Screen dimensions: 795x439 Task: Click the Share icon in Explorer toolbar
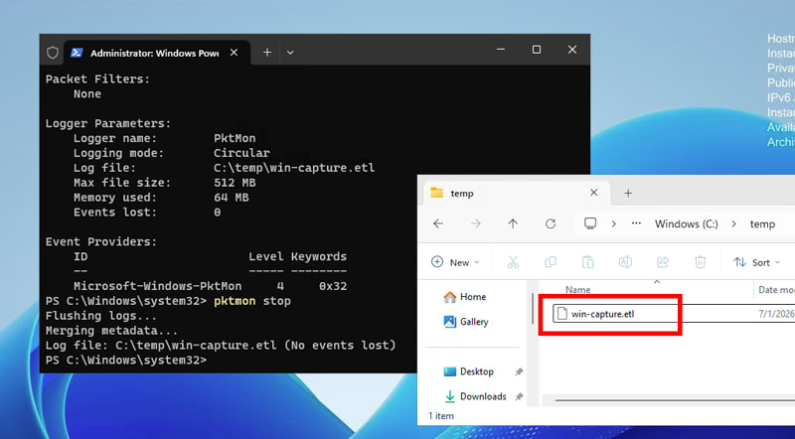tap(663, 262)
